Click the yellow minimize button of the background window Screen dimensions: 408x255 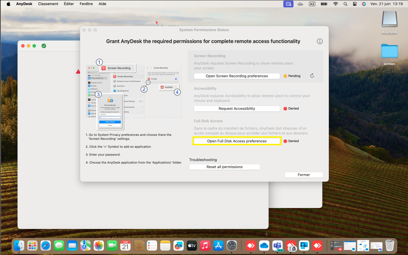[29, 46]
